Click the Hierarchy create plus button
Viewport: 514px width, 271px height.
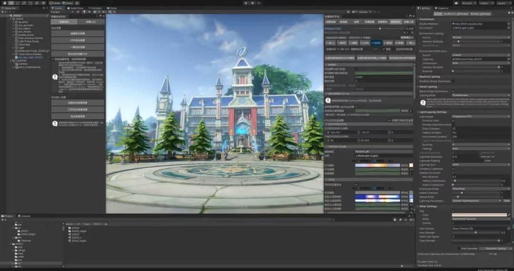(x=3, y=12)
